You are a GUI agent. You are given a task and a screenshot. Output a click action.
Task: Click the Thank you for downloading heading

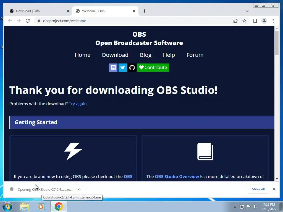[x=113, y=90]
